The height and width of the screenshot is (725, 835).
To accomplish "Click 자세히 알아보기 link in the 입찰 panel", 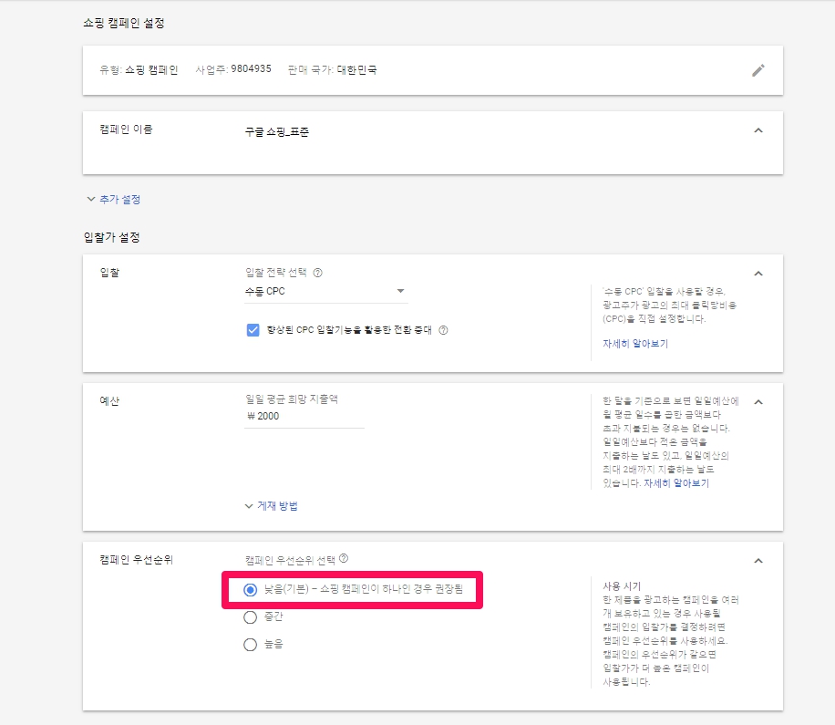I will [634, 344].
